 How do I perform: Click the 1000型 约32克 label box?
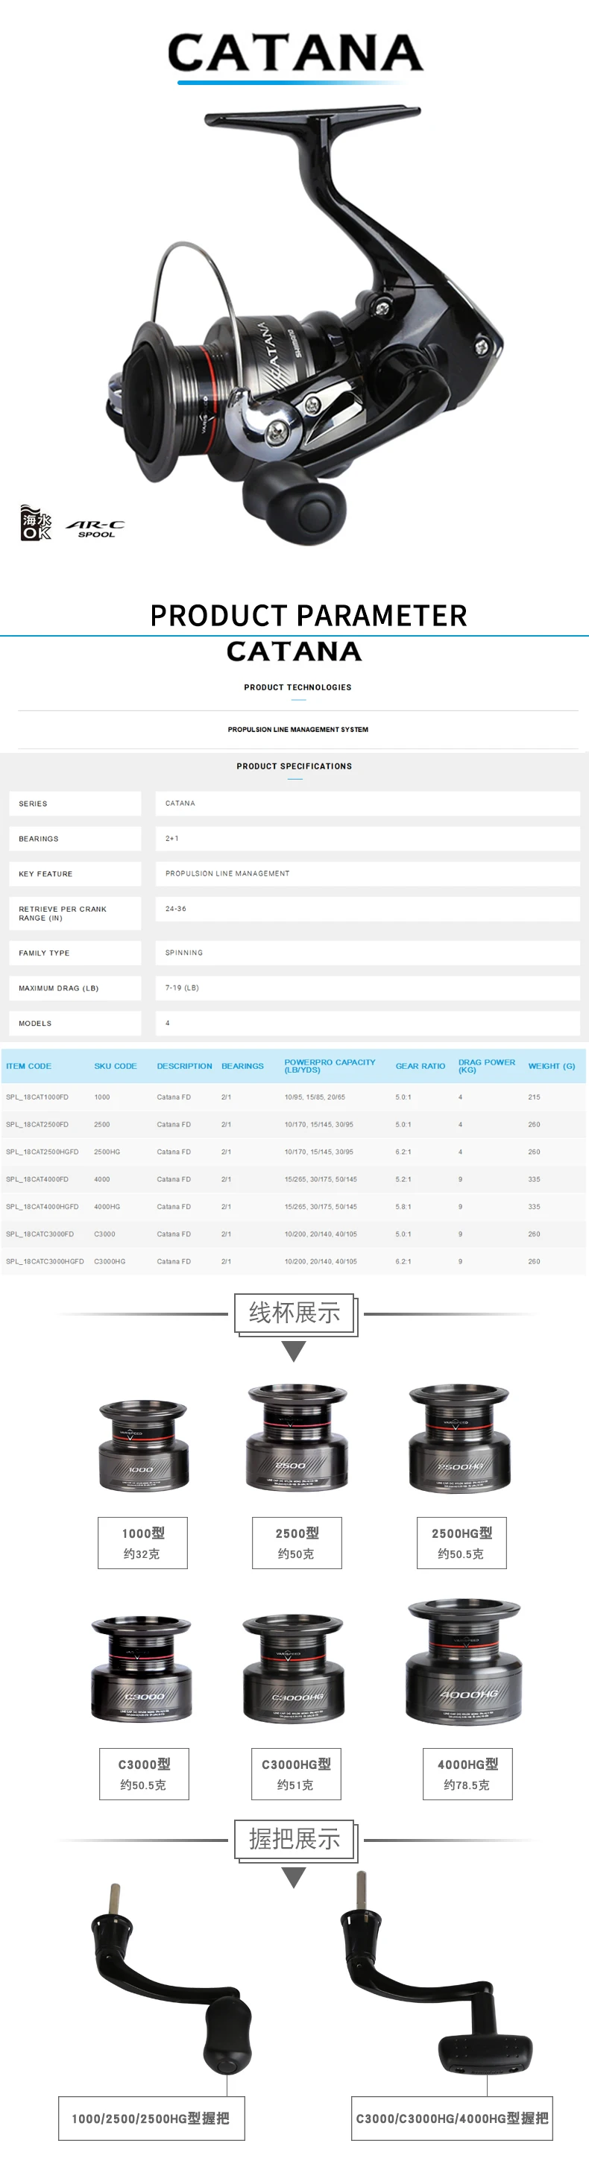142,1543
